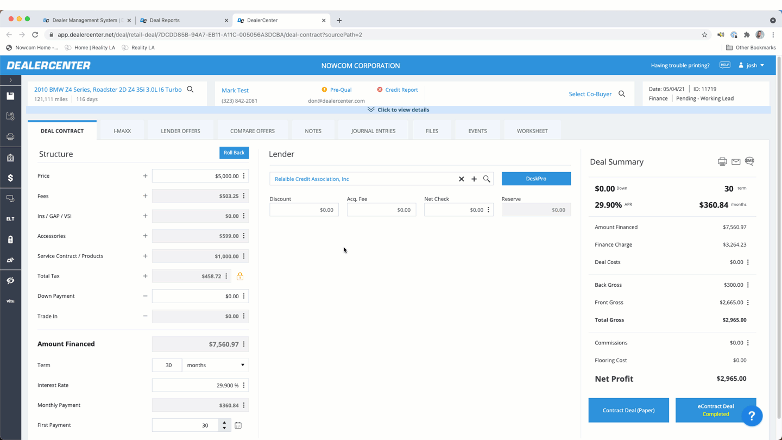Switch to Deal Reports browser tab
This screenshot has height=440, width=782.
point(184,20)
